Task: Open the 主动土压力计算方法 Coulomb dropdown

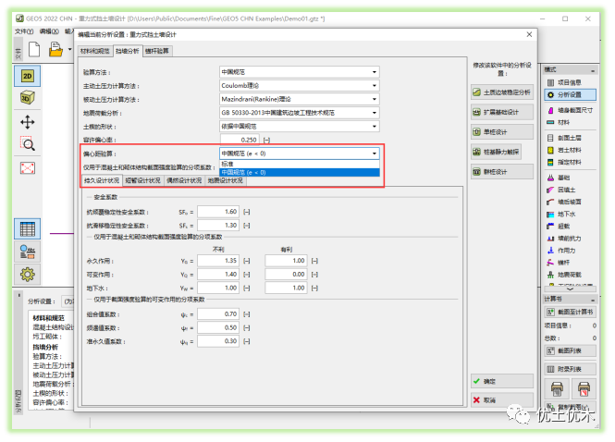Action: click(x=300, y=85)
